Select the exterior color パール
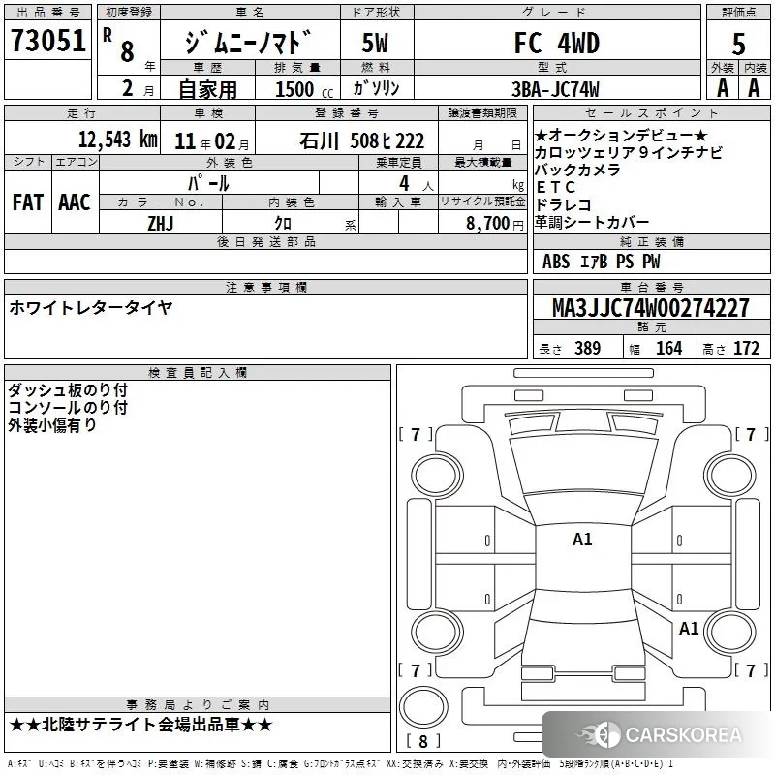 208,183
